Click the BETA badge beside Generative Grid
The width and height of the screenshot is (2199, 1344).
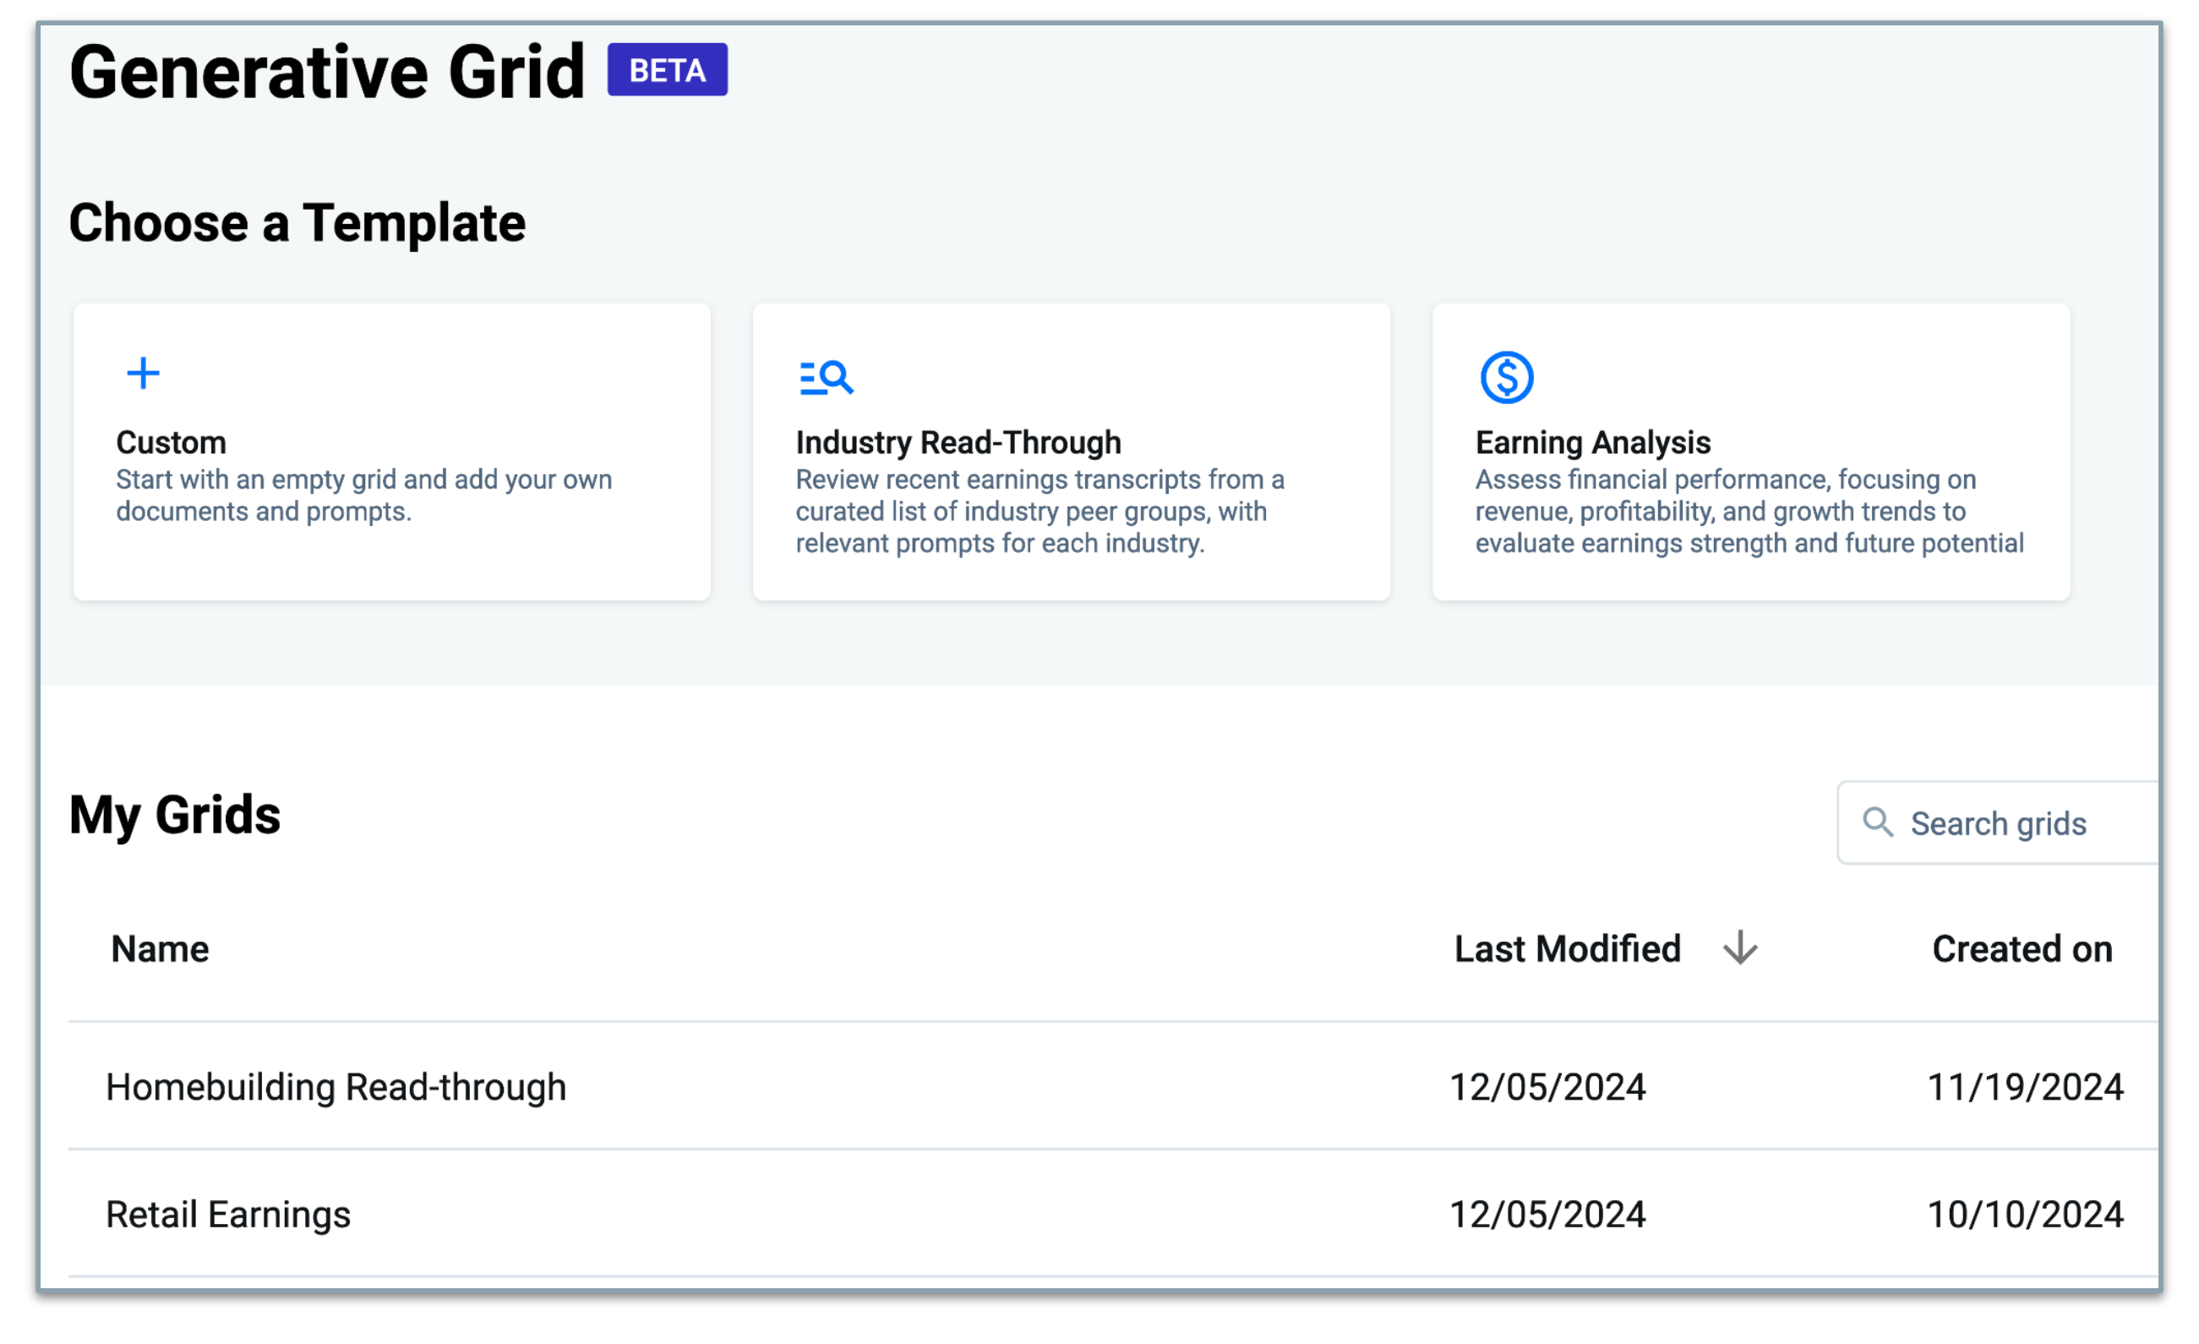tap(667, 69)
